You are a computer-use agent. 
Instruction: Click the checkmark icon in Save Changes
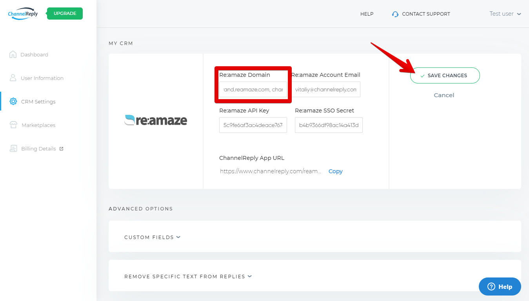pos(422,76)
